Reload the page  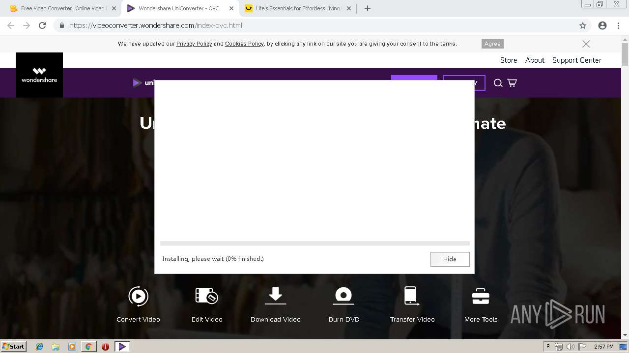pyautogui.click(x=42, y=25)
